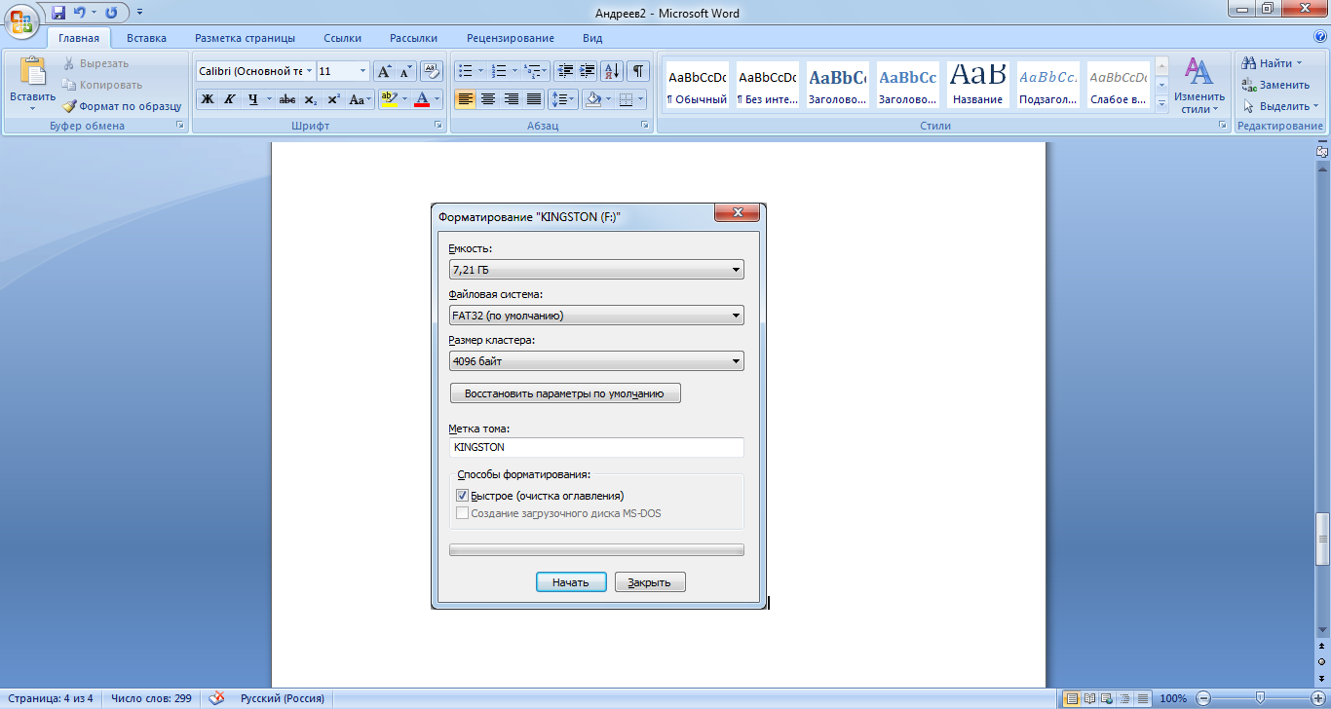The width and height of the screenshot is (1331, 709).
Task: Open the Выделить dropdown
Action: point(1280,106)
